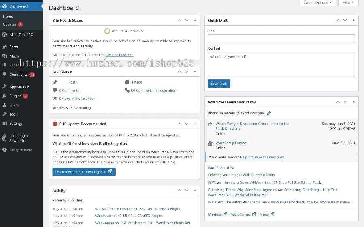364x227 pixels.
Task: Click the Save Draft button
Action: (219, 84)
